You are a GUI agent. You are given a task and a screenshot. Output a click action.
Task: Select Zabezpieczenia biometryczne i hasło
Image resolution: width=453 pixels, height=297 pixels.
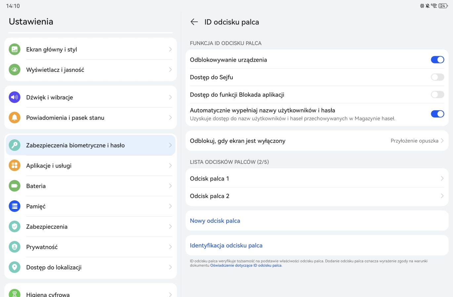91,145
